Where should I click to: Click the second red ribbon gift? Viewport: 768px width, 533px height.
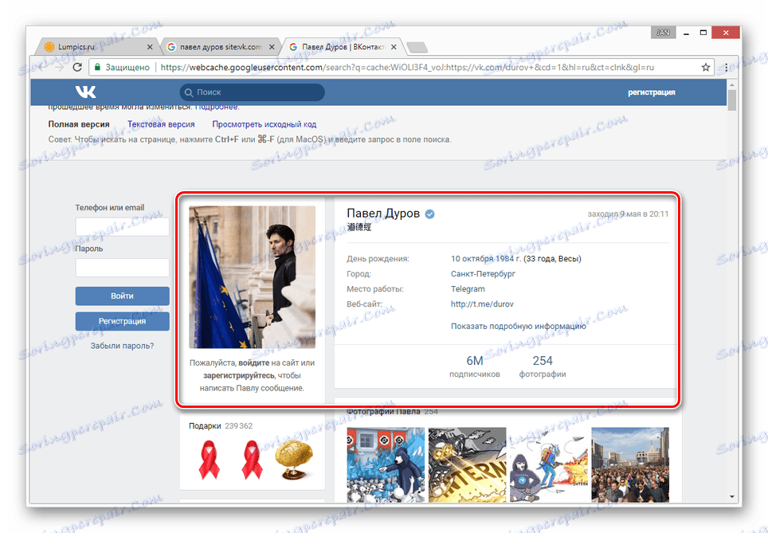252,459
